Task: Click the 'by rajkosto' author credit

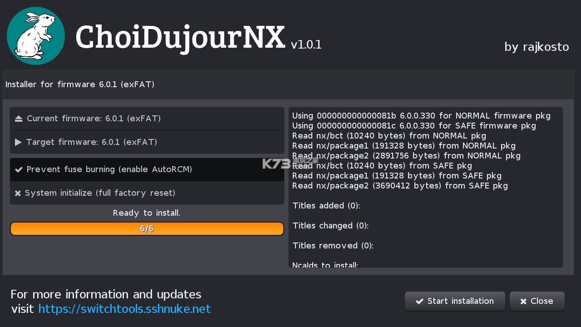Action: pos(537,47)
